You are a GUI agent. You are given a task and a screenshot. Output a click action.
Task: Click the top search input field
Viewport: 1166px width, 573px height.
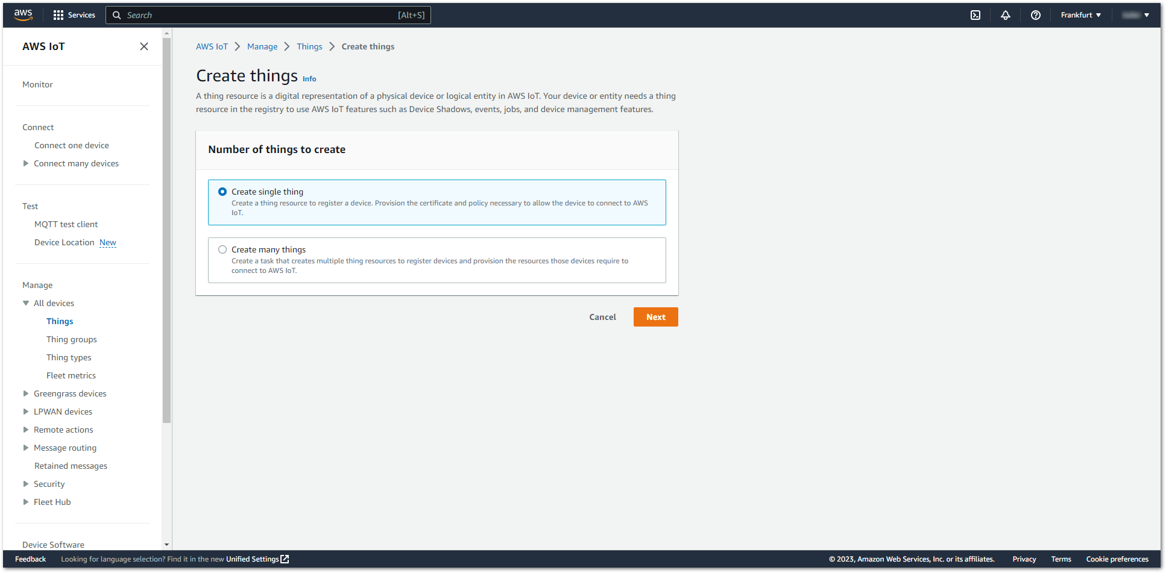coord(268,15)
